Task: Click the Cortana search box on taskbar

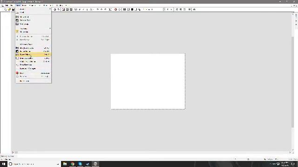Action: point(34,164)
